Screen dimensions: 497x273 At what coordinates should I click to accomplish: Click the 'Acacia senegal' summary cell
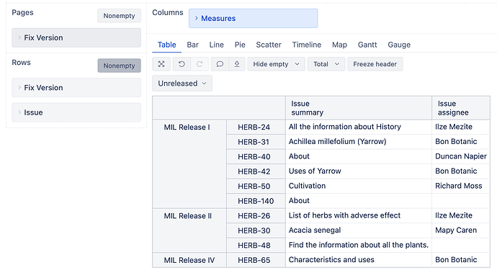[359, 231]
